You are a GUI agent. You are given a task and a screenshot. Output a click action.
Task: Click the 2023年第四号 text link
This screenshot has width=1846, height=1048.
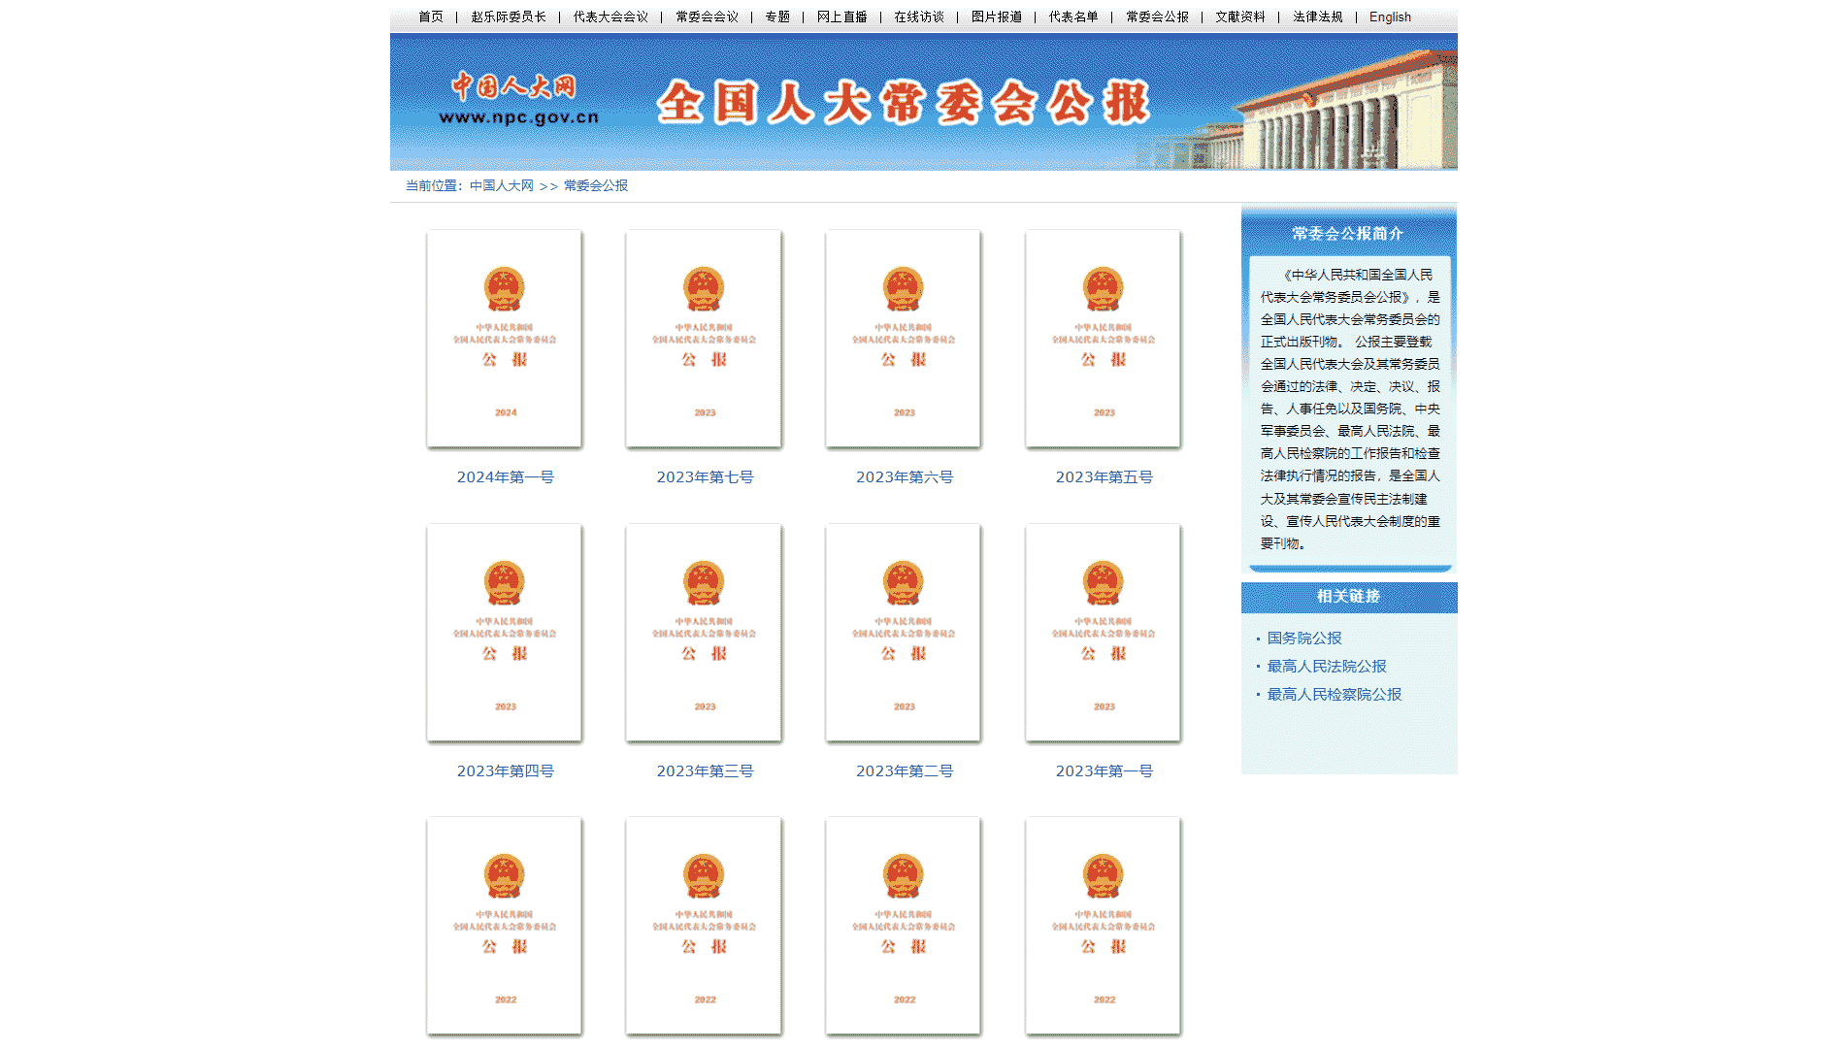pyautogui.click(x=506, y=770)
